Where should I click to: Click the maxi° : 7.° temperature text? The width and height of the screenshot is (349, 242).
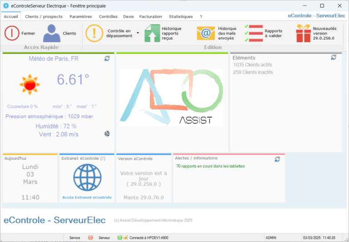87,106
